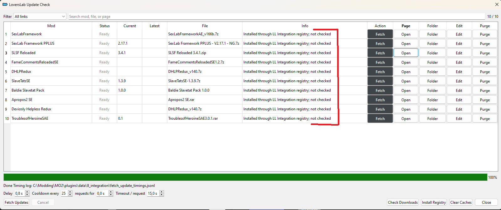Close the LoversLab Update Check window
Screen dimensions: 501x210
click(497, 4)
